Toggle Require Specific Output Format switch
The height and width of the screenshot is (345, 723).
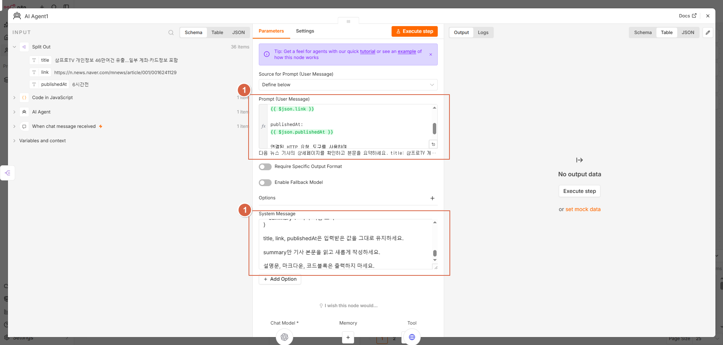pyautogui.click(x=265, y=167)
